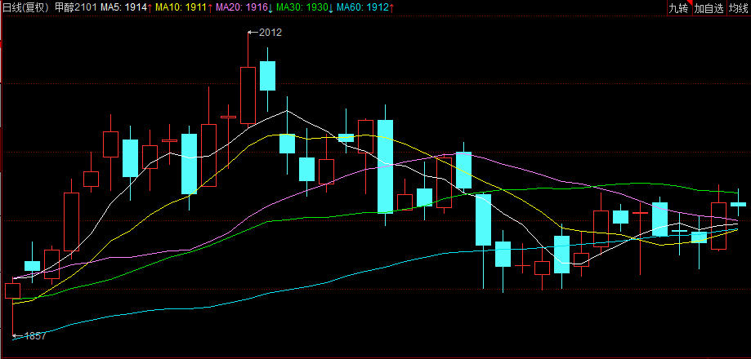
Task: Click the MA10: 1911 indicator label
Action: pyautogui.click(x=183, y=7)
